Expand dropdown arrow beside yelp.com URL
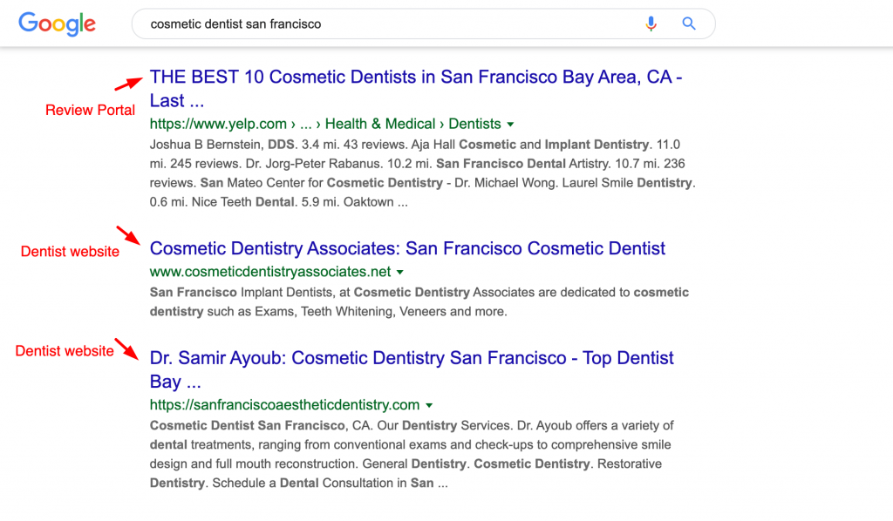The height and width of the screenshot is (521, 893). [510, 124]
